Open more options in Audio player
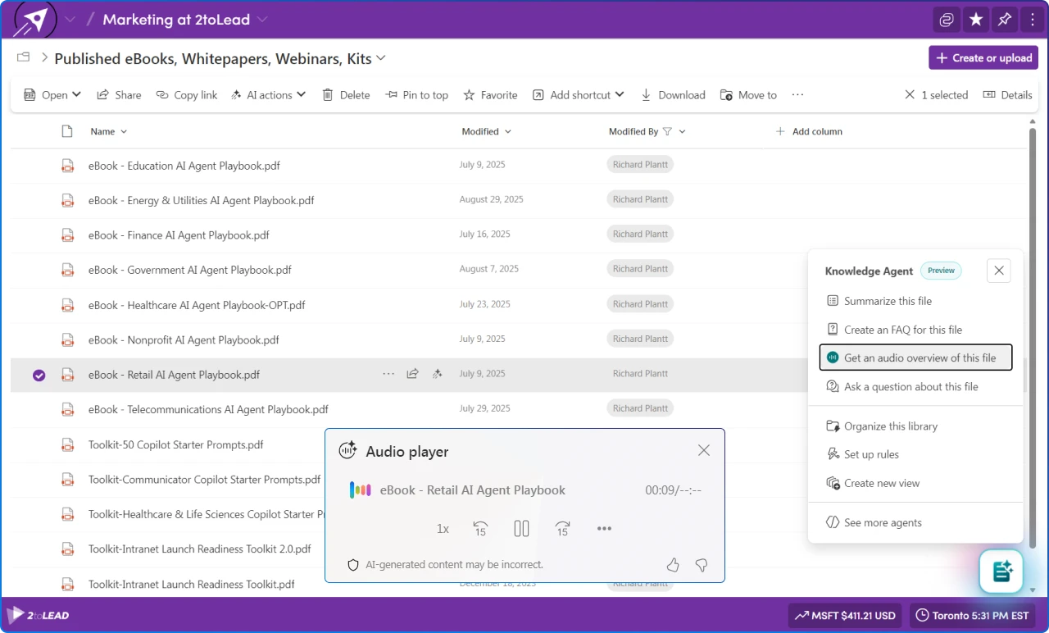The height and width of the screenshot is (633, 1049). 604,529
